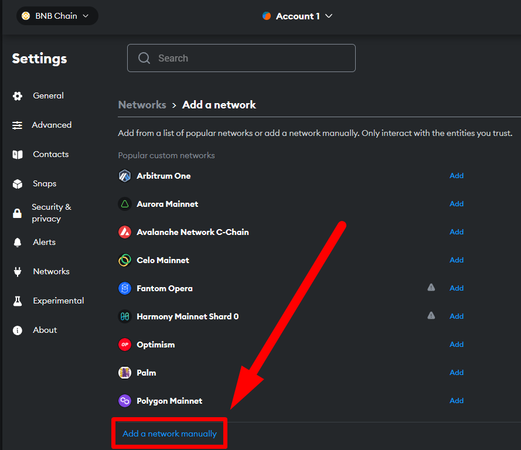Image resolution: width=521 pixels, height=450 pixels.
Task: Open the Advanced settings sliders icon
Action: click(x=18, y=125)
